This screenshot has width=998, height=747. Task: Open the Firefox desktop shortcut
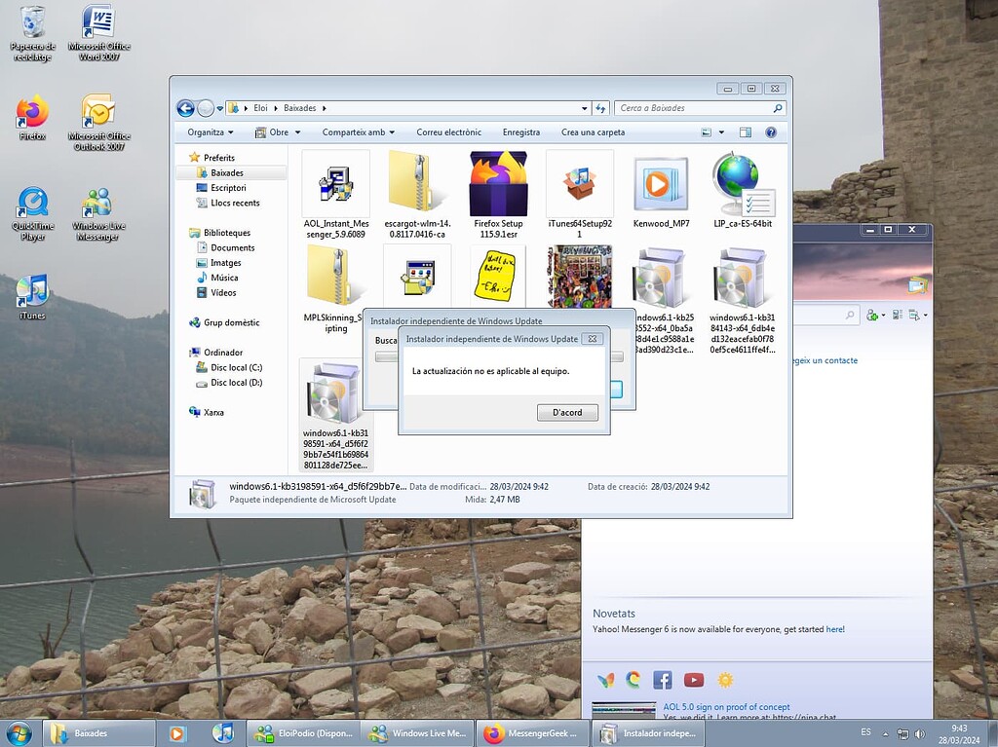[32, 116]
